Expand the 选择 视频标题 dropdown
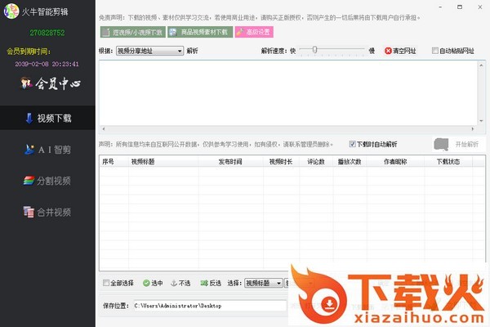Image resolution: width=490 pixels, height=327 pixels. click(x=264, y=283)
